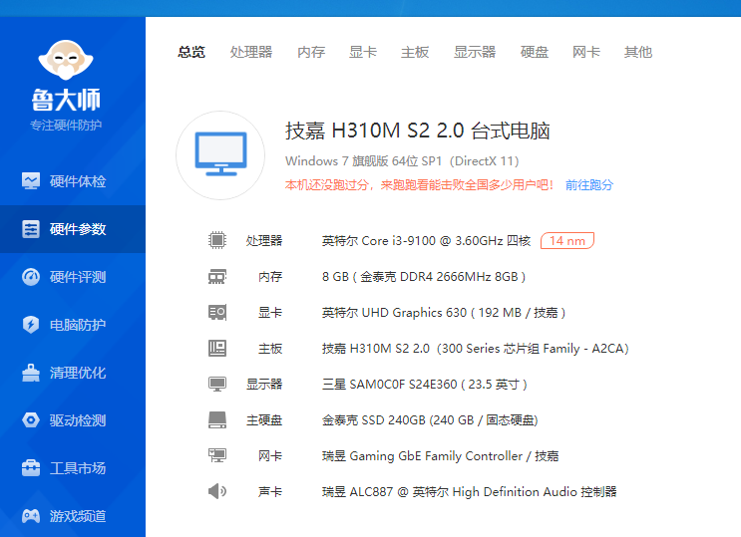Click the 前往跑分 link
This screenshot has height=537, width=741.
tap(589, 184)
